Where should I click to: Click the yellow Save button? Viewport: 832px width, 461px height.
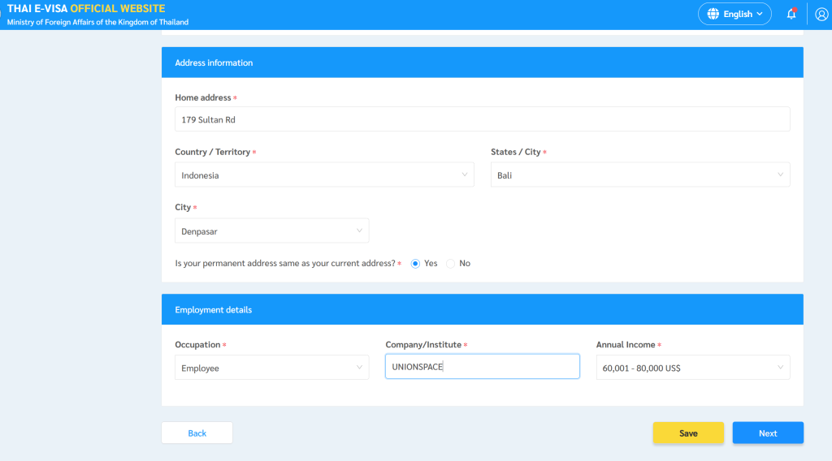tap(687, 433)
